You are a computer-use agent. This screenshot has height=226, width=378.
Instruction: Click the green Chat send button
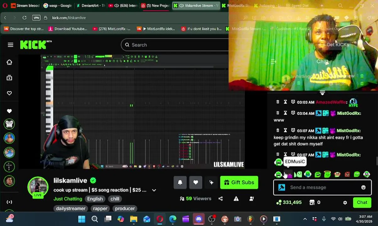(362, 202)
